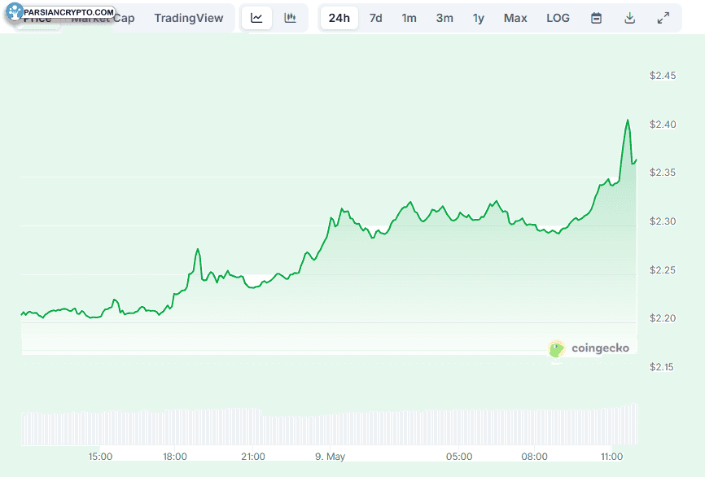The image size is (705, 477).
Task: Click the 08:00 time axis label
Action: click(534, 457)
